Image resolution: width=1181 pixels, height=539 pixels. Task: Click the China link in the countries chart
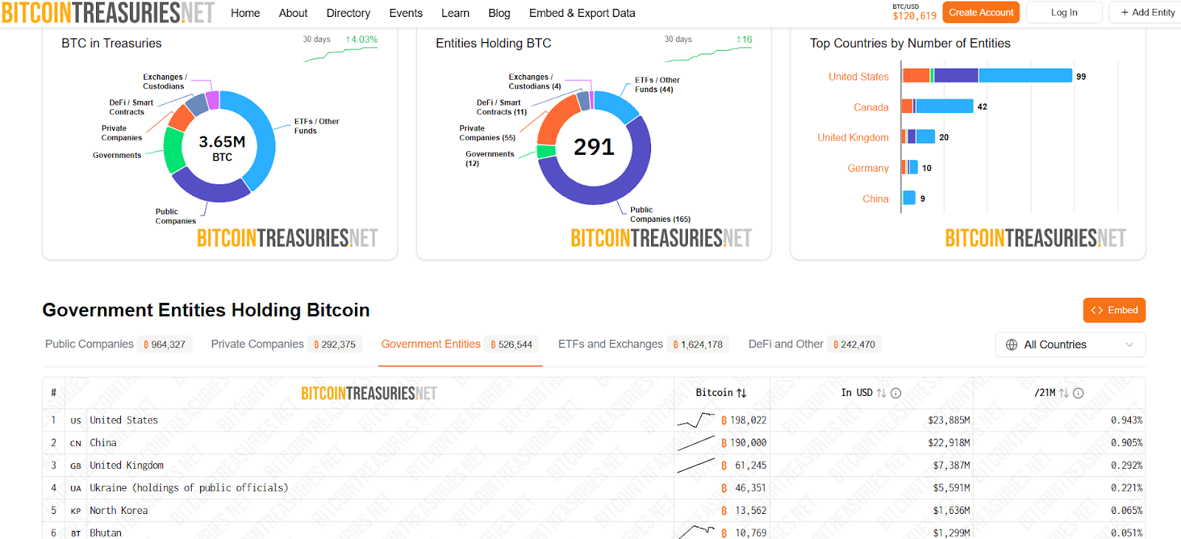click(x=875, y=199)
